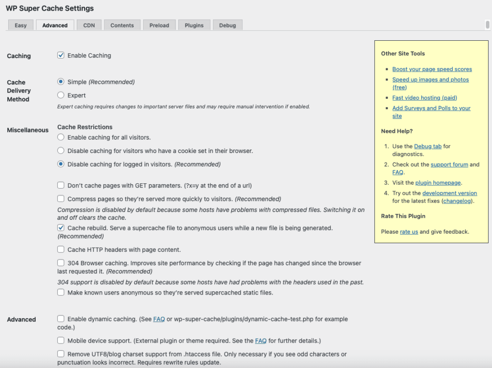Viewport: 492px width, 368px height.
Task: Enable dynamic caching checkbox
Action: pos(61,319)
